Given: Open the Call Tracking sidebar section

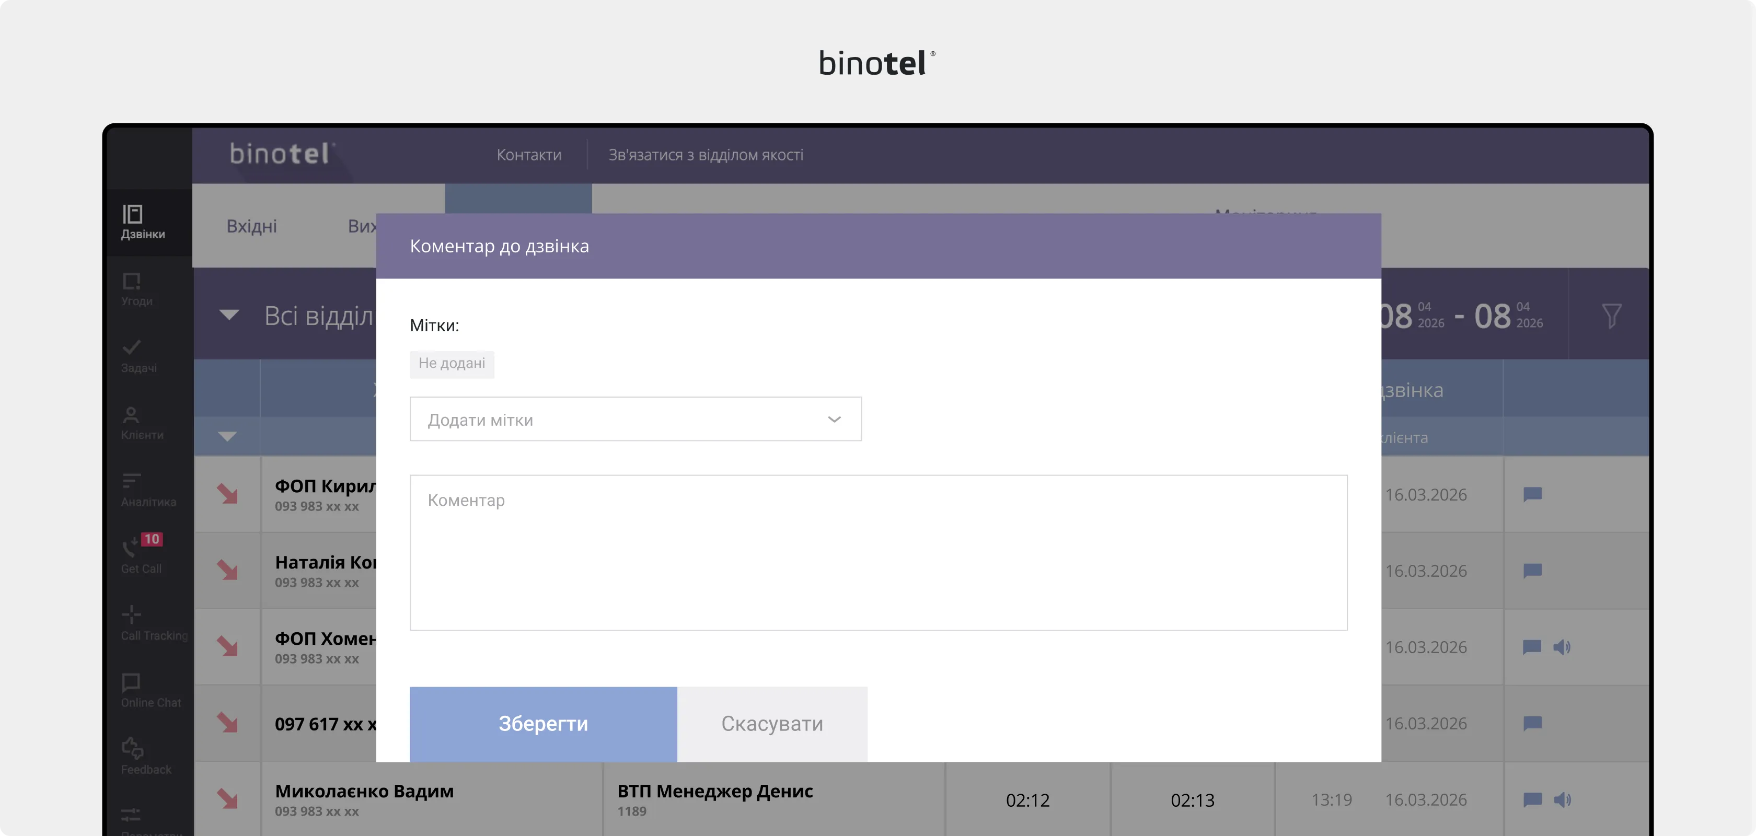Looking at the screenshot, I should 154,624.
